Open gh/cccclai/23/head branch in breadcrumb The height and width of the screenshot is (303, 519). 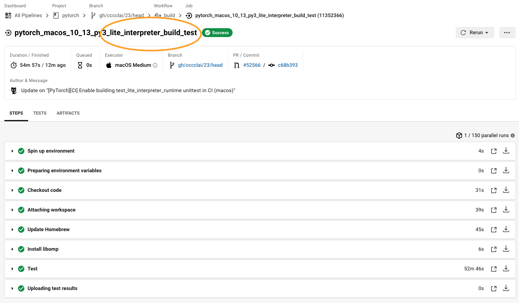tap(122, 16)
